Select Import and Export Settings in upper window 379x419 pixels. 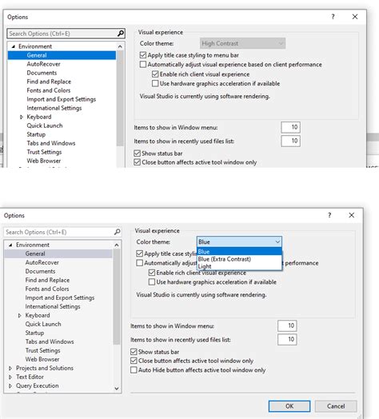[x=62, y=99]
